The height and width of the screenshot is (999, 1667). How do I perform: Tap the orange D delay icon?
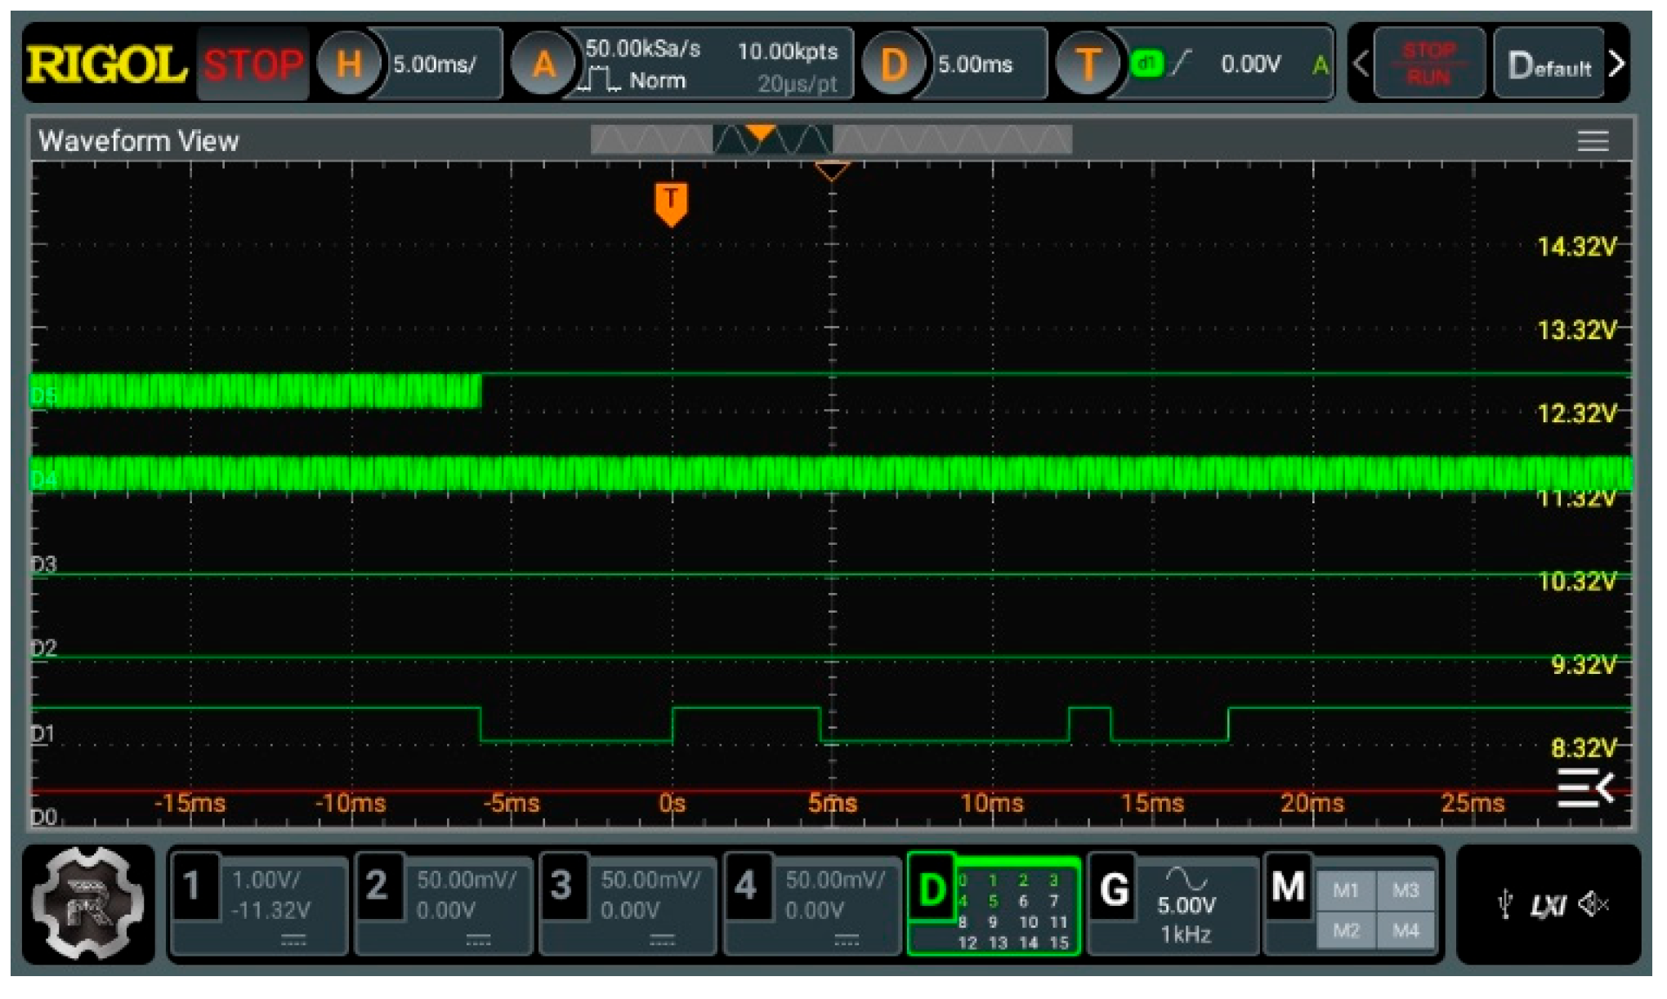(893, 64)
